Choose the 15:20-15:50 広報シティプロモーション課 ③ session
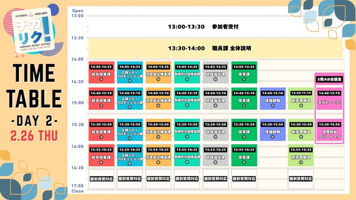The height and width of the screenshot is (200, 356). 130,130
